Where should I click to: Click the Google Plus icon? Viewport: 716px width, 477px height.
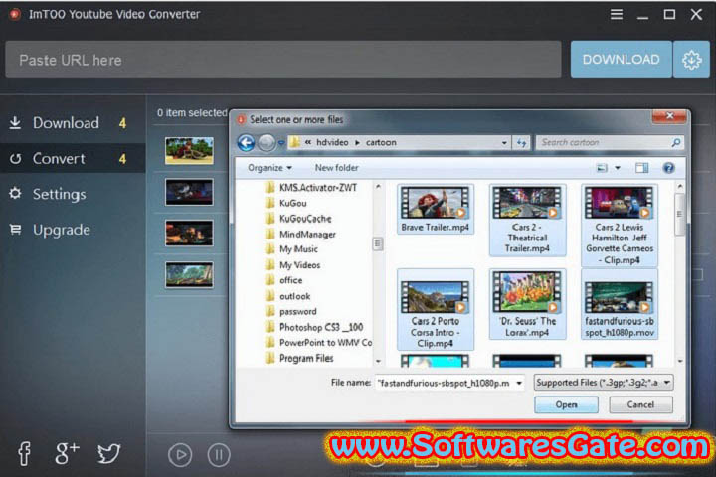(67, 453)
